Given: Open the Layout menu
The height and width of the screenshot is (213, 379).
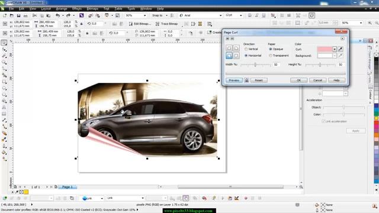Looking at the screenshot, I should pyautogui.click(x=46, y=9).
